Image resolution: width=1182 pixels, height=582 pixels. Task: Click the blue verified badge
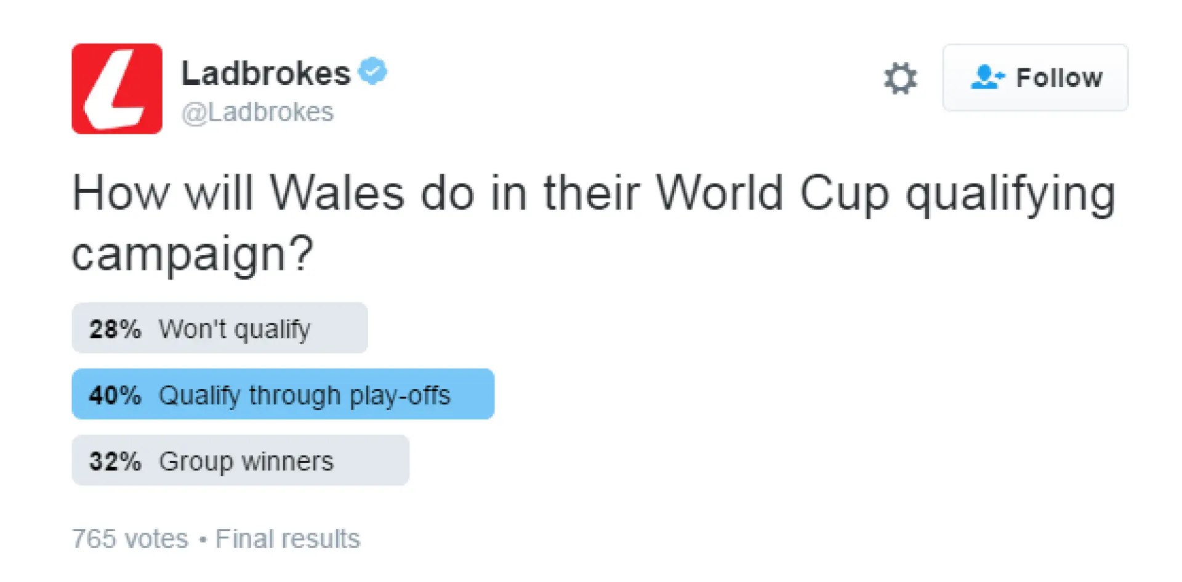click(x=373, y=71)
